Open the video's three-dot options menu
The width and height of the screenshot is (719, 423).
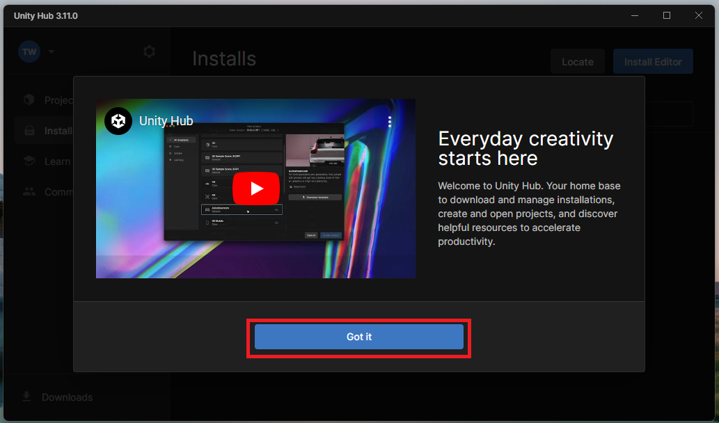tap(390, 122)
